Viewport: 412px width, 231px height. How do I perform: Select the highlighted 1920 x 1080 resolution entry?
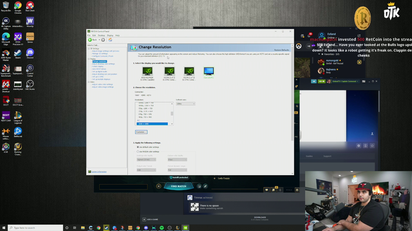pyautogui.click(x=152, y=124)
